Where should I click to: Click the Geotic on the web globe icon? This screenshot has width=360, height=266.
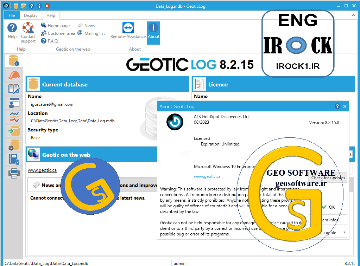pyautogui.click(x=33, y=154)
